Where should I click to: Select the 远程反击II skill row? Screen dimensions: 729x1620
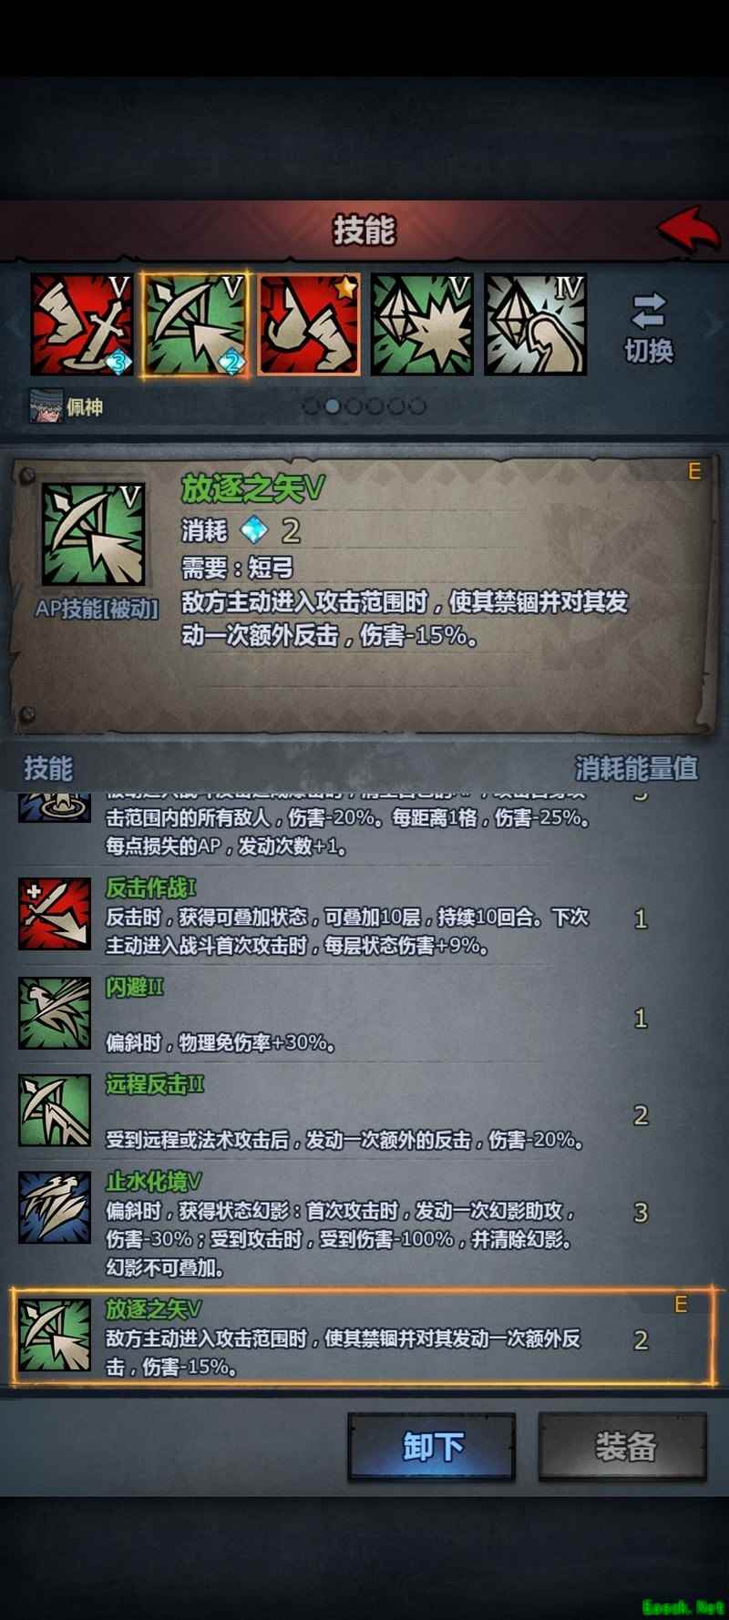(x=363, y=1111)
